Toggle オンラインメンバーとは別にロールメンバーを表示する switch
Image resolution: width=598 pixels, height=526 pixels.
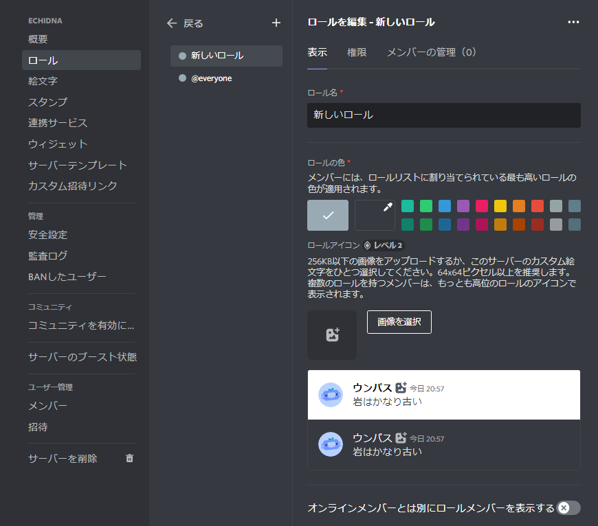(x=568, y=507)
